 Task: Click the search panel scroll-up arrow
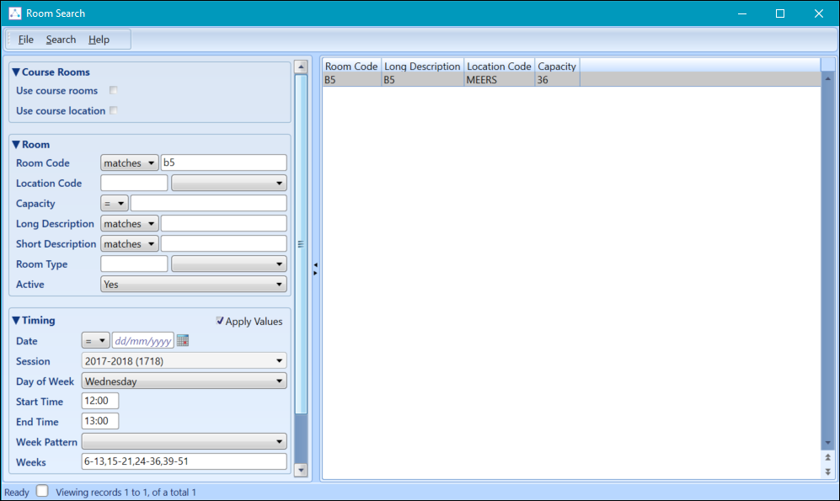pyautogui.click(x=301, y=67)
